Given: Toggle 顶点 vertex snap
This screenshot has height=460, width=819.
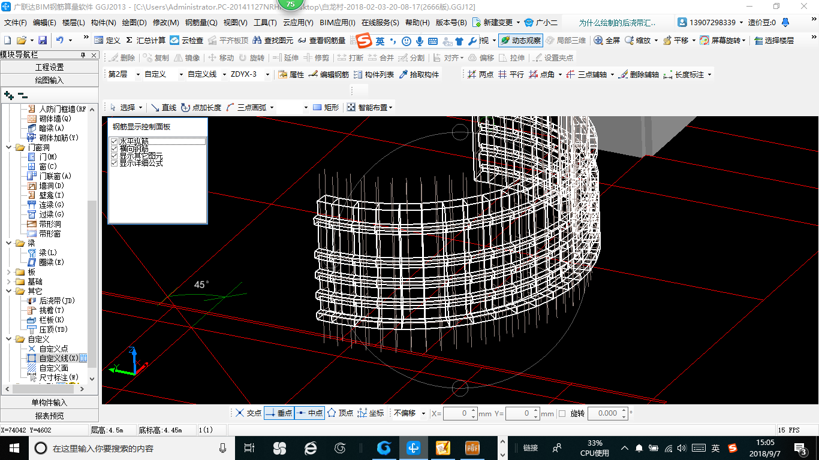Looking at the screenshot, I should pyautogui.click(x=340, y=413).
